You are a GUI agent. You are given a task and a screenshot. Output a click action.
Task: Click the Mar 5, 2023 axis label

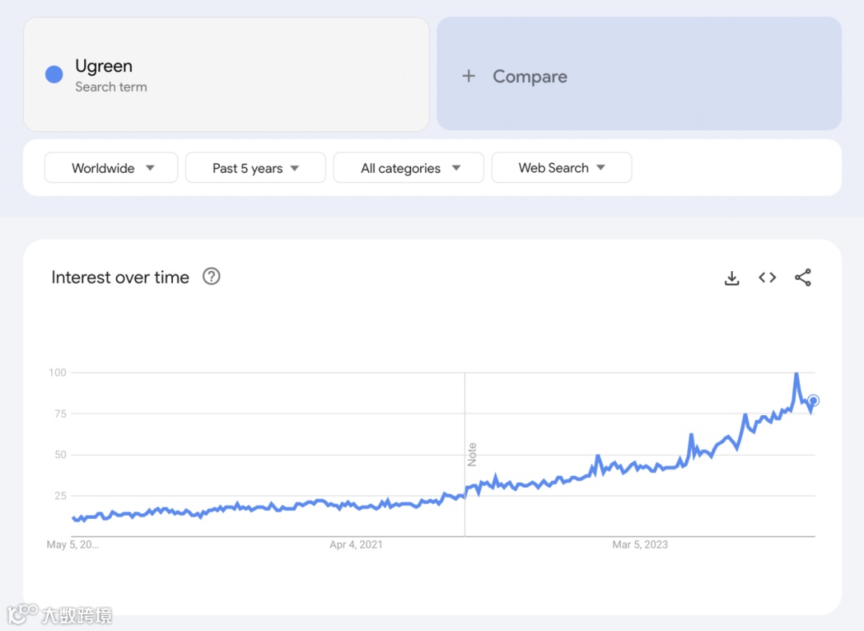[x=640, y=545]
